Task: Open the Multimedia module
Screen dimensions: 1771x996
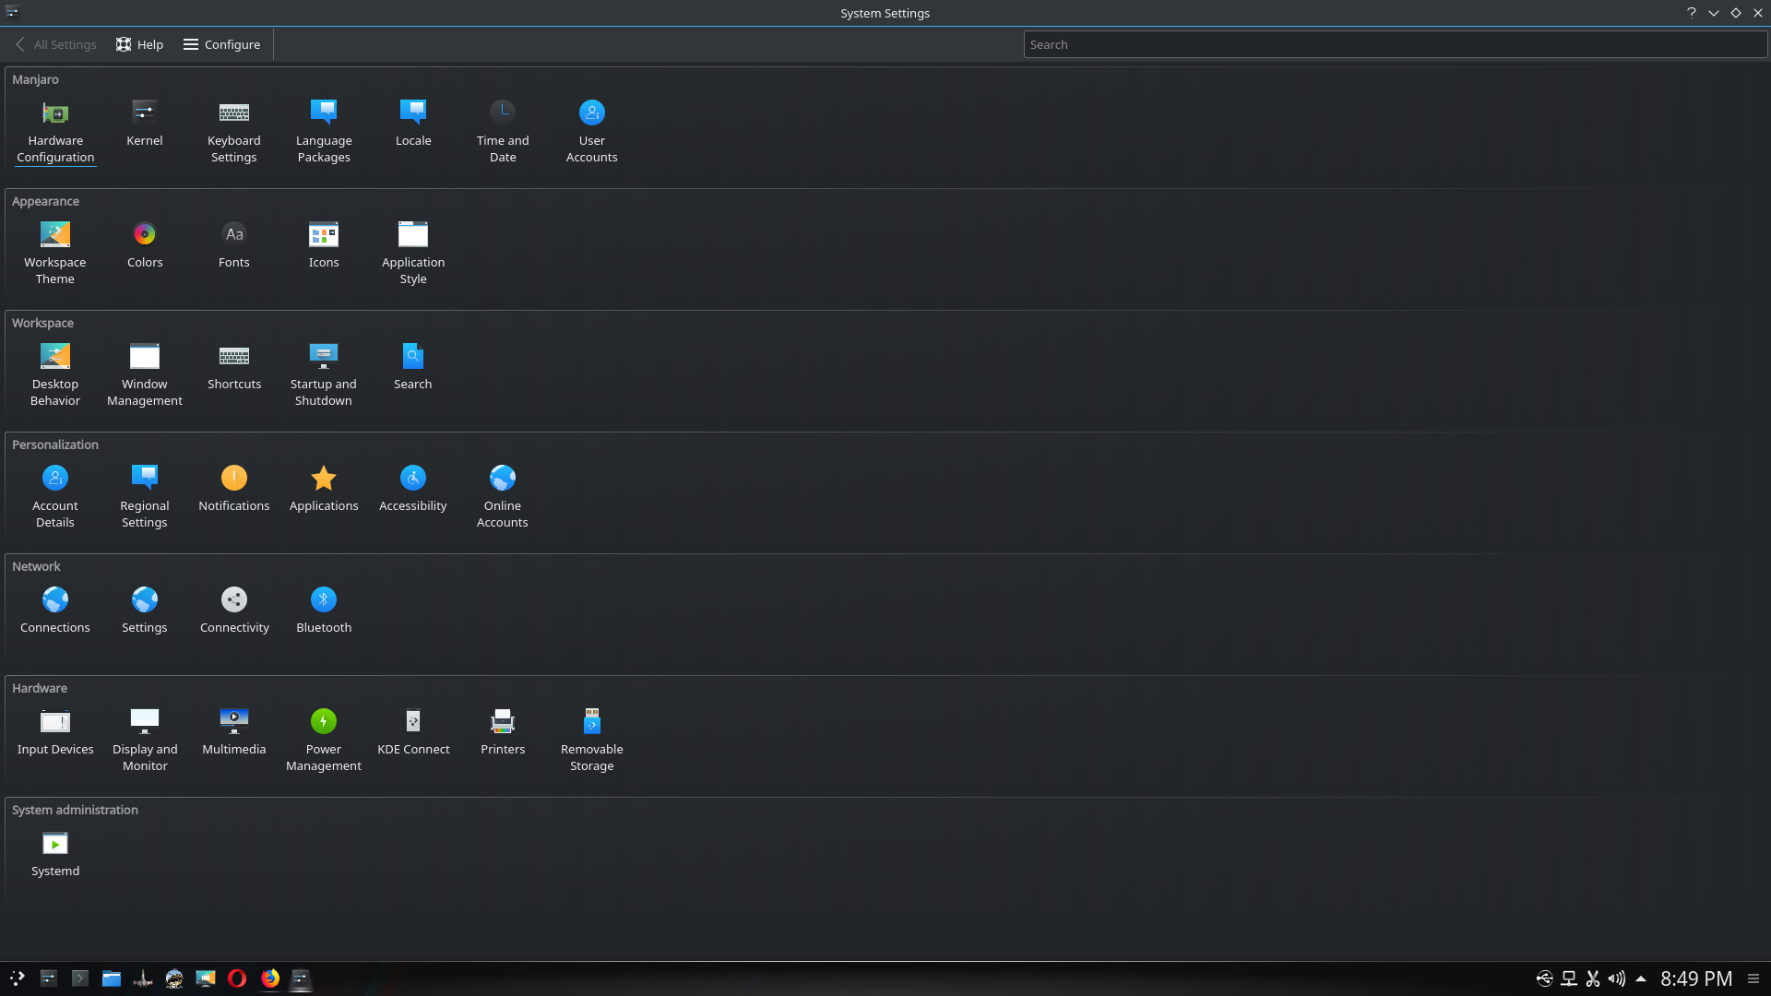Action: [x=234, y=731]
